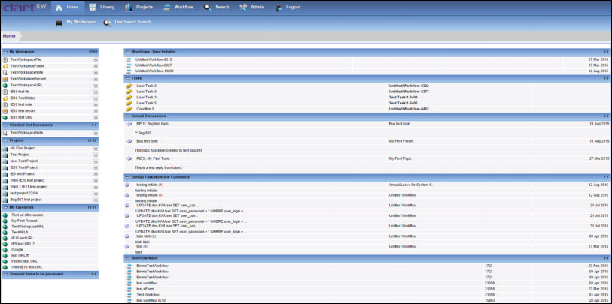Viewport: 612px width, 304px height.
Task: Open dropdown arrow for IE10 test URL workspace item
Action: point(96,118)
